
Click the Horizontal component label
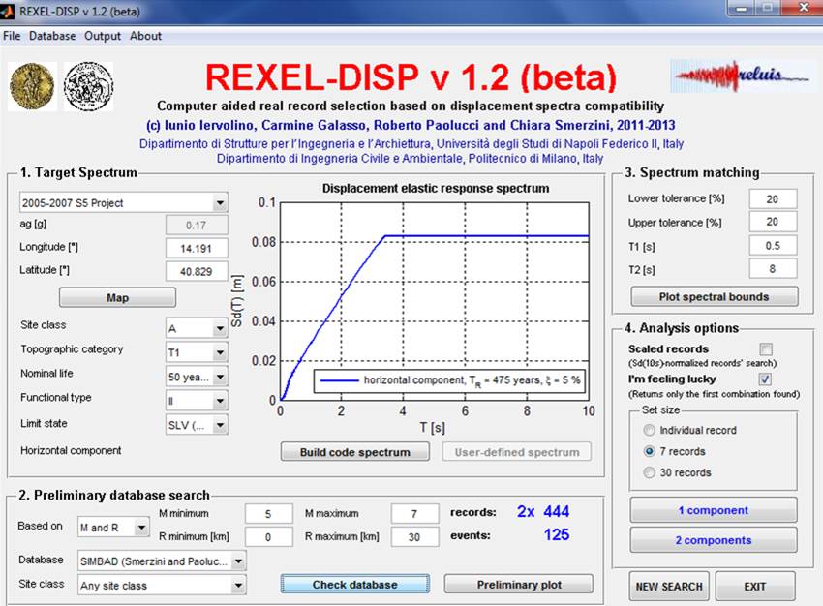[x=71, y=450]
